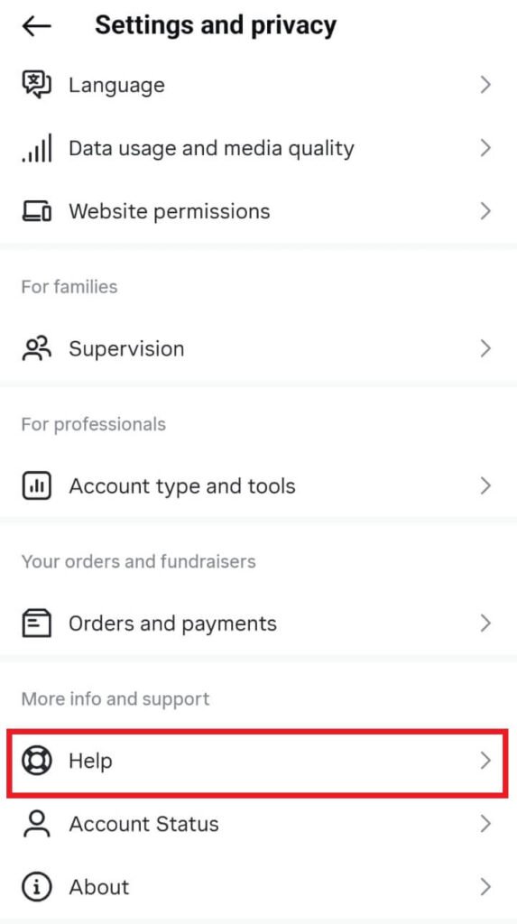
Task: Expand Data usage and media quality chevron
Action: point(485,148)
